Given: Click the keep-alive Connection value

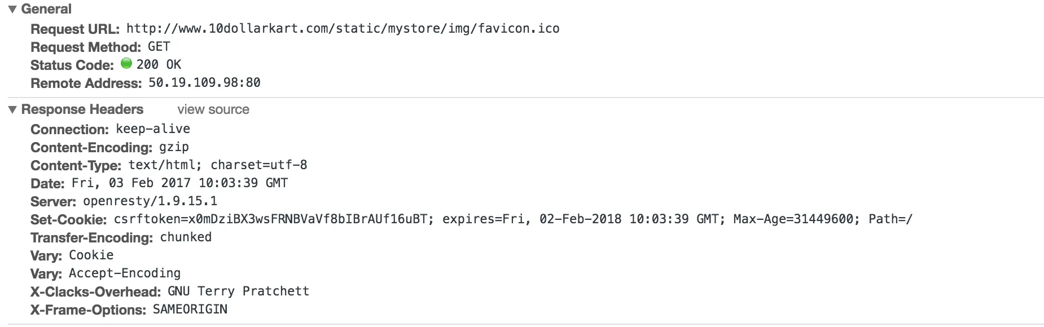Looking at the screenshot, I should point(153,129).
